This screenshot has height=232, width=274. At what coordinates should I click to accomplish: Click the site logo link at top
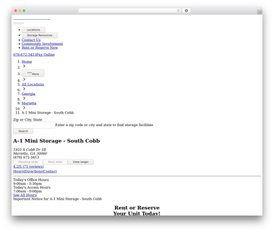point(32,19)
